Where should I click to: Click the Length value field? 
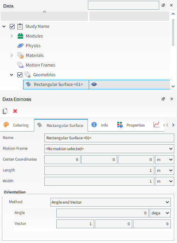click(x=99, y=171)
